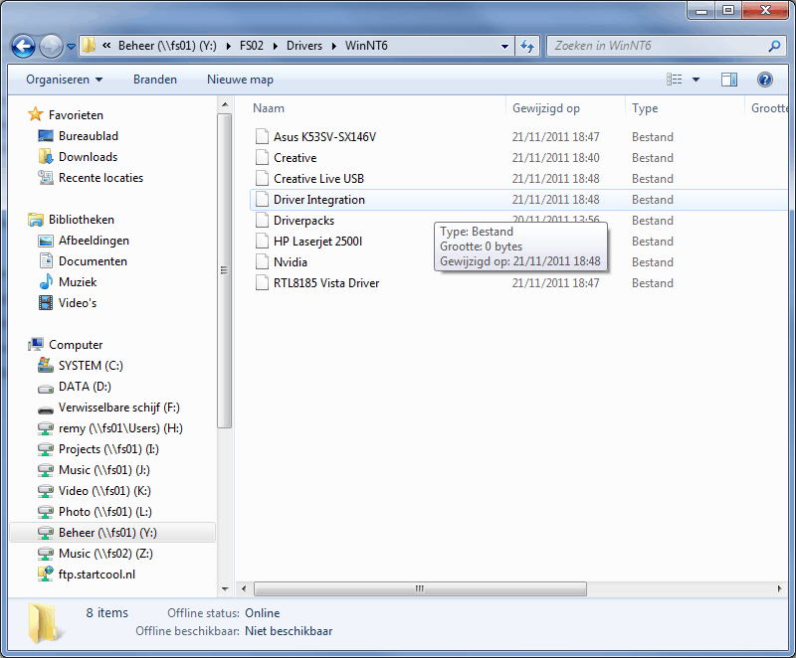Image resolution: width=796 pixels, height=658 pixels.
Task: Open the Muziek library
Action: 78,282
